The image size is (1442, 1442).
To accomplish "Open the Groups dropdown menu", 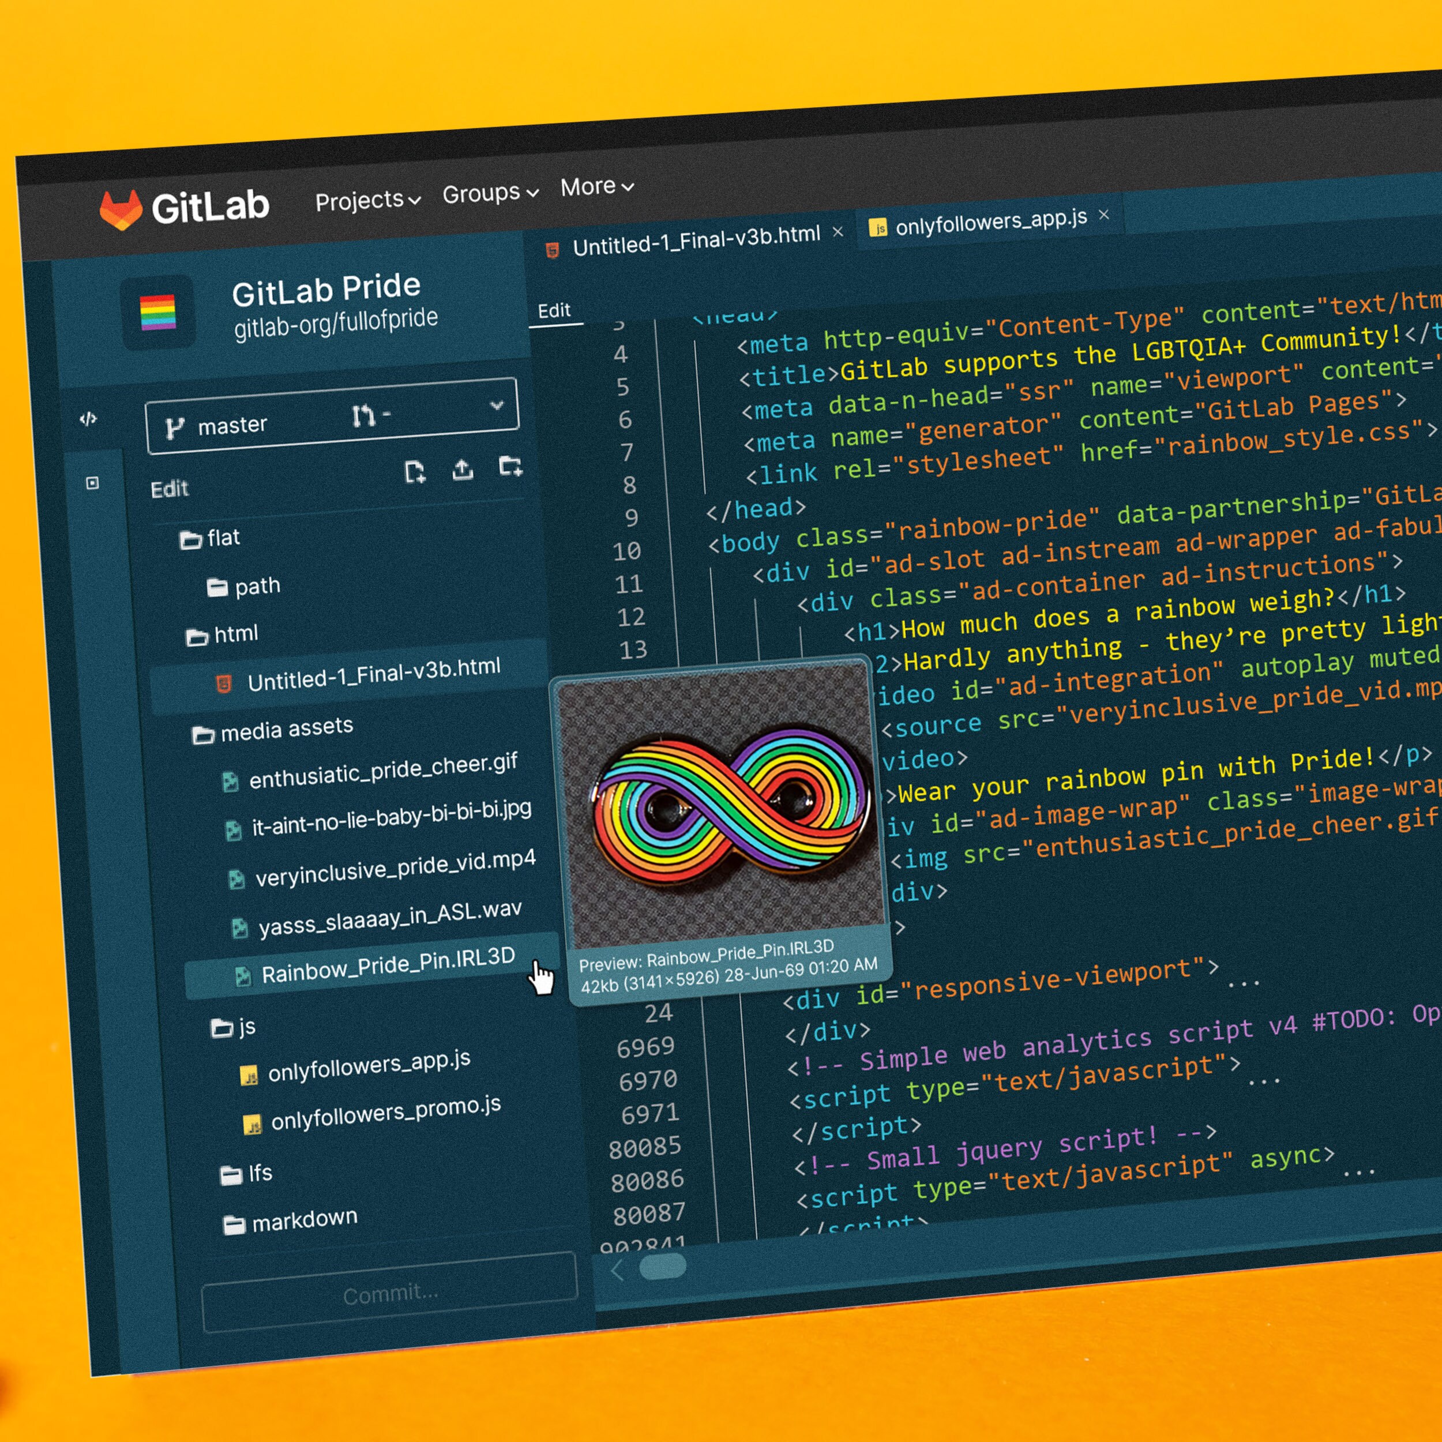I will (490, 193).
